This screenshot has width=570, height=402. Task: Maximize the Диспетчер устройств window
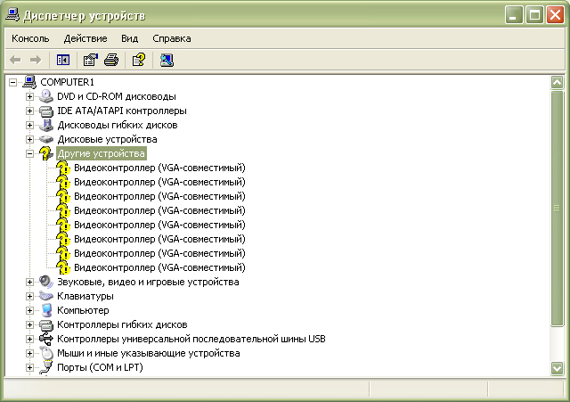point(534,15)
